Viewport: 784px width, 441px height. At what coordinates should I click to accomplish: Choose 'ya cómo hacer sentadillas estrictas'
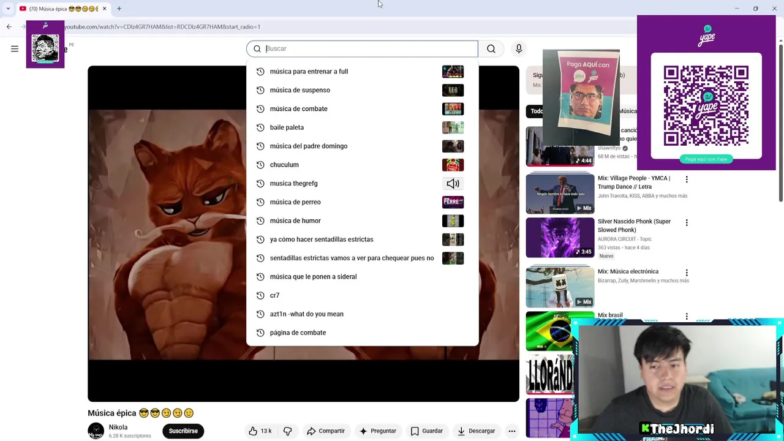click(362, 239)
